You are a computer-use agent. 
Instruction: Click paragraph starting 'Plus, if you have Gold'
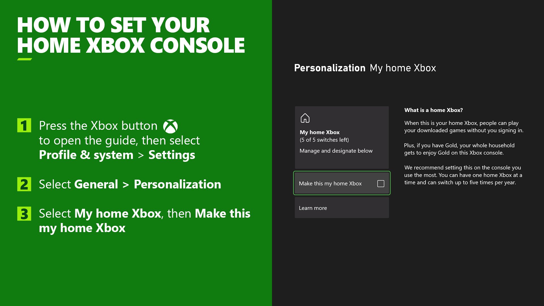[x=459, y=149]
